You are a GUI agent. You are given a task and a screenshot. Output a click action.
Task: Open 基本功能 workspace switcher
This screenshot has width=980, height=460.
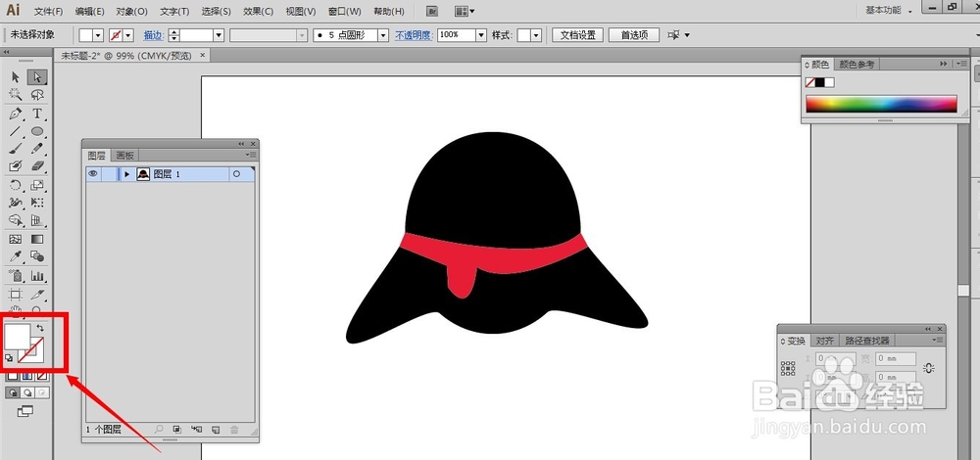point(889,11)
